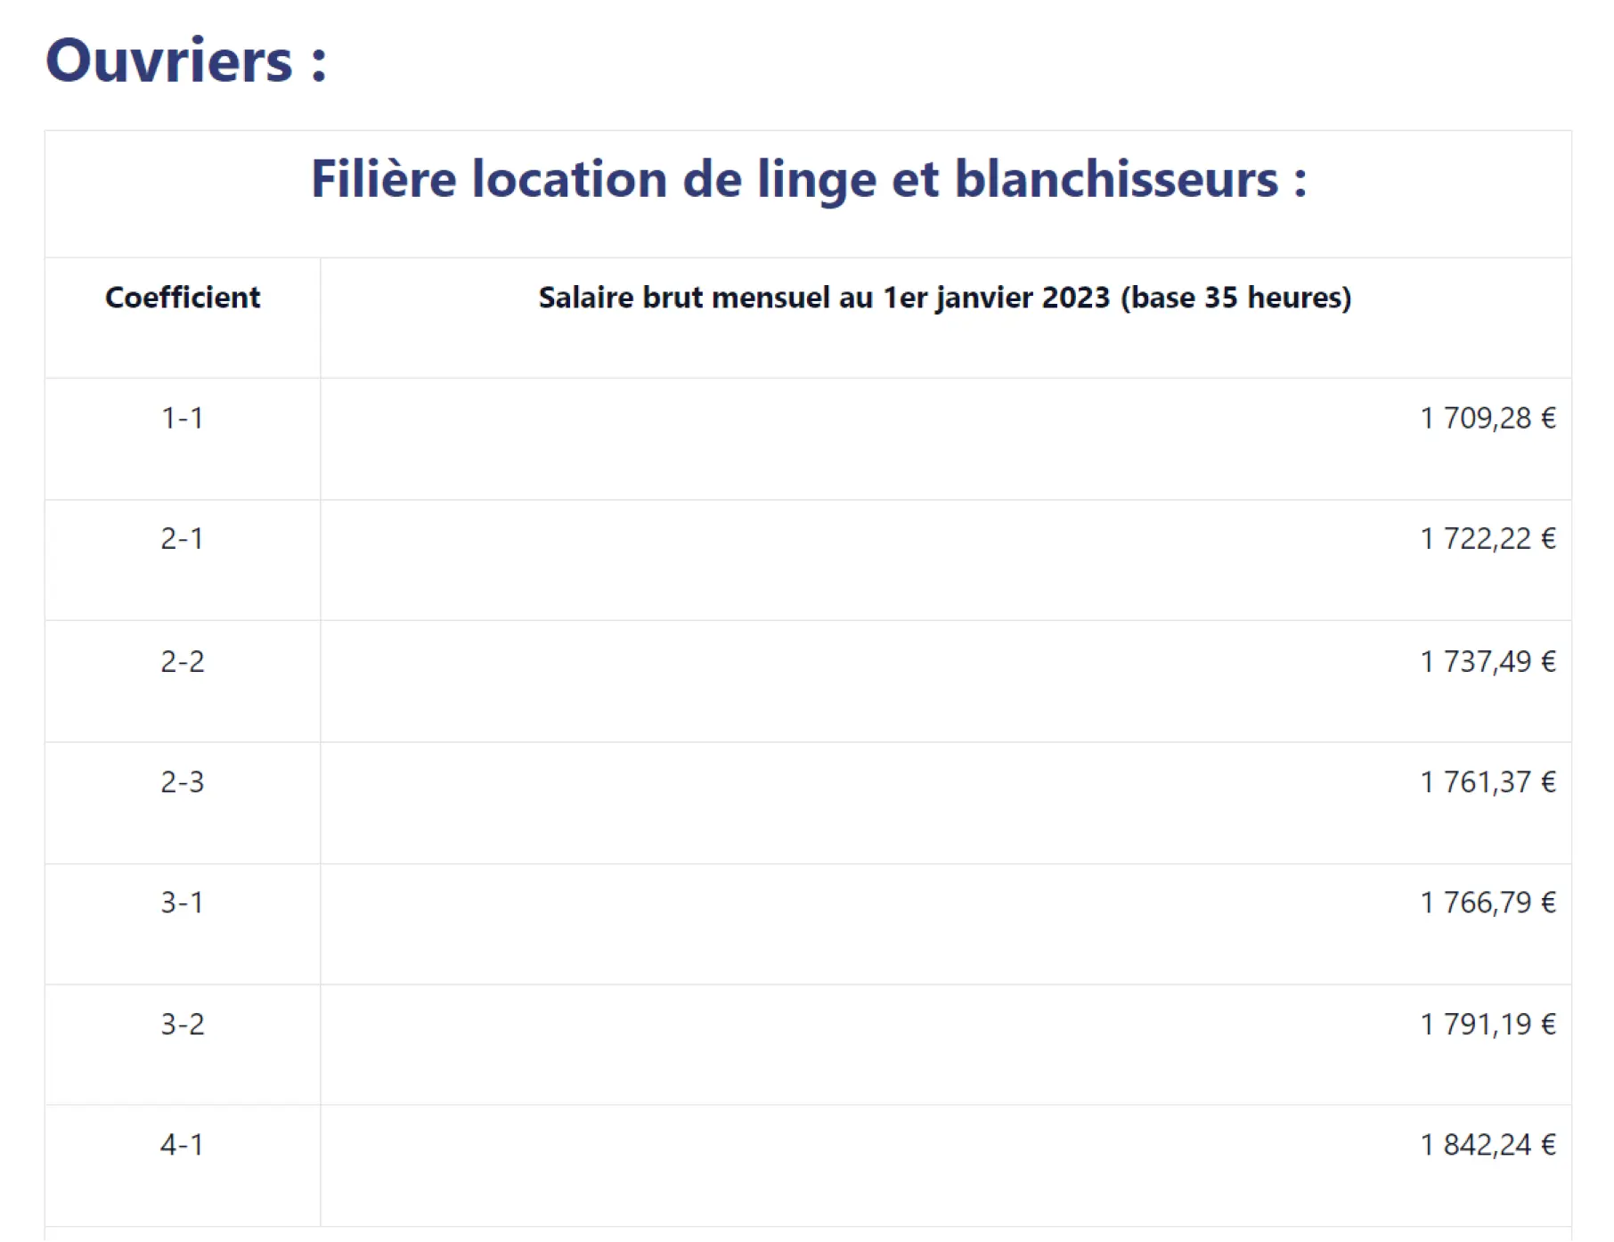Click the salary value 1 761,37 €

pyautogui.click(x=1488, y=782)
